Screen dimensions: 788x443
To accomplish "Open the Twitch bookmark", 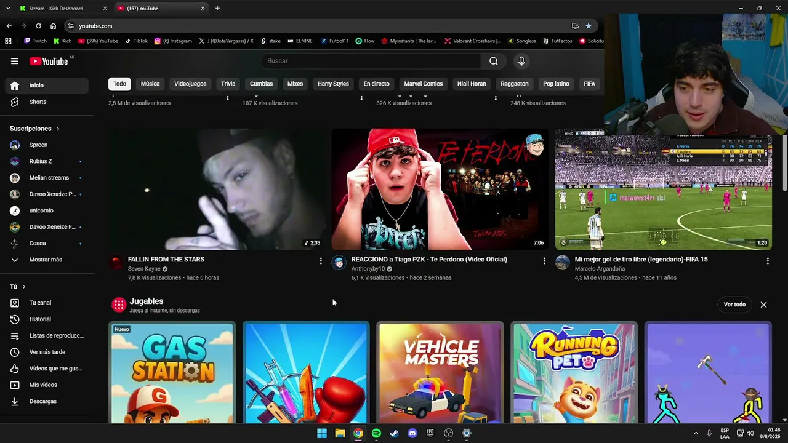I will pyautogui.click(x=36, y=41).
